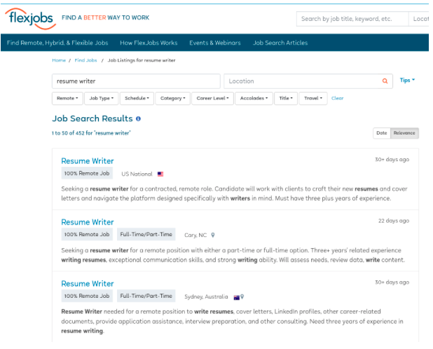Image resolution: width=433 pixels, height=349 pixels.
Task: Click the header Location field beside keyword search
Action: pyautogui.click(x=419, y=19)
